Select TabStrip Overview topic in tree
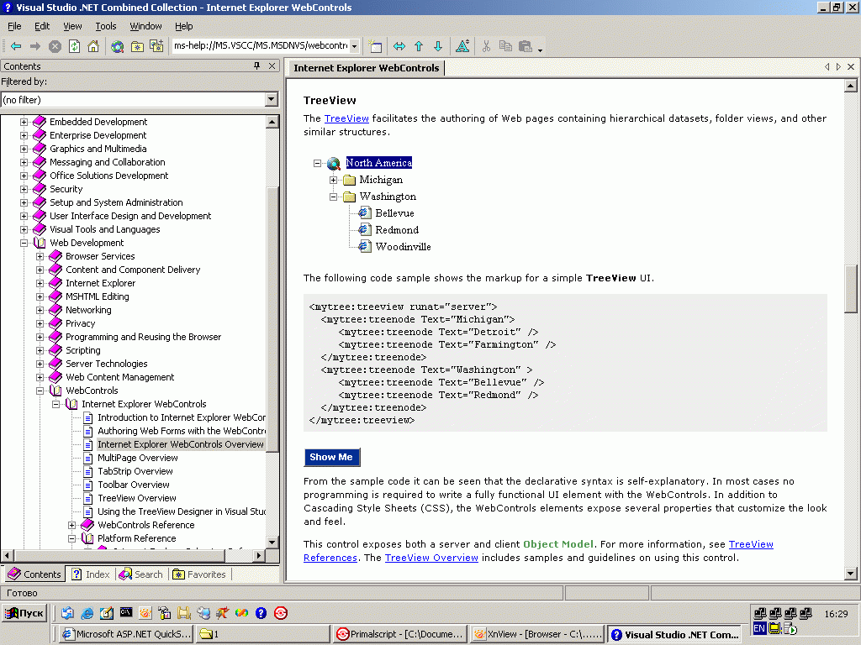 [x=135, y=472]
